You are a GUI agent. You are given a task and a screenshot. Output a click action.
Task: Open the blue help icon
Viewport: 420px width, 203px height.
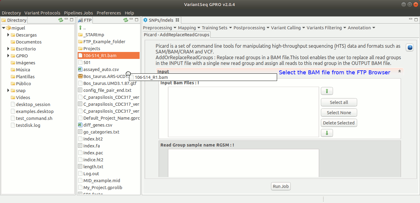(409, 48)
